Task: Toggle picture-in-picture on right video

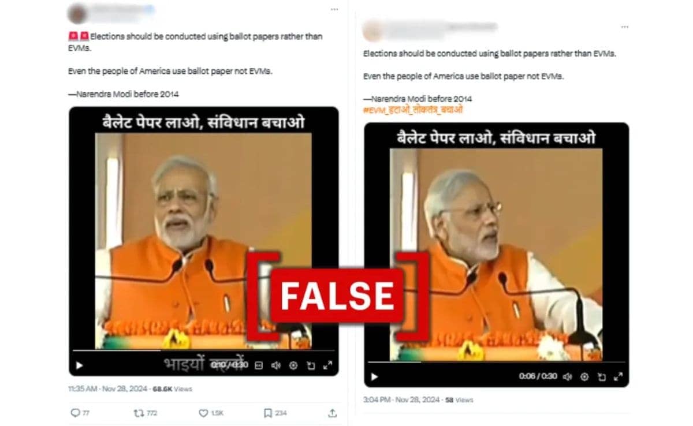Action: [x=601, y=376]
